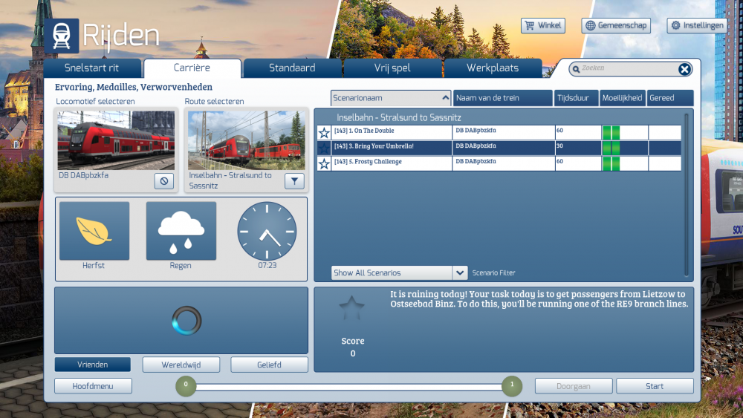Click the train logo next to Rijden
The image size is (743, 418).
coord(61,36)
